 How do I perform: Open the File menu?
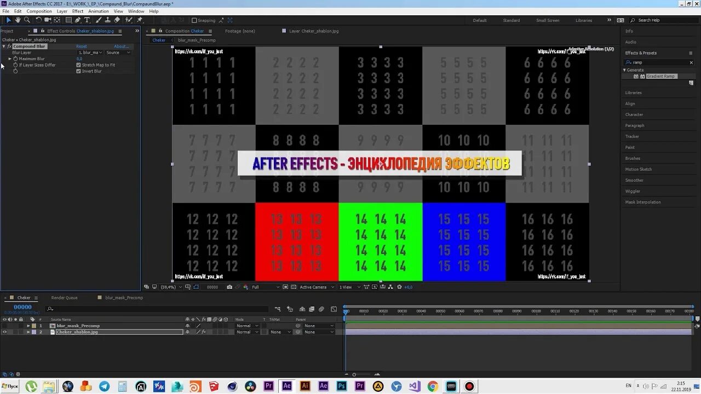click(5, 11)
